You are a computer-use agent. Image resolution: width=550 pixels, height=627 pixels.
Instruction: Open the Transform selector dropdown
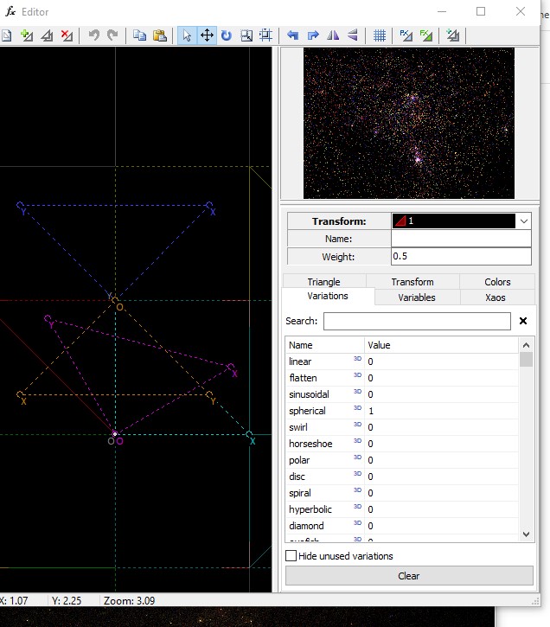point(523,221)
